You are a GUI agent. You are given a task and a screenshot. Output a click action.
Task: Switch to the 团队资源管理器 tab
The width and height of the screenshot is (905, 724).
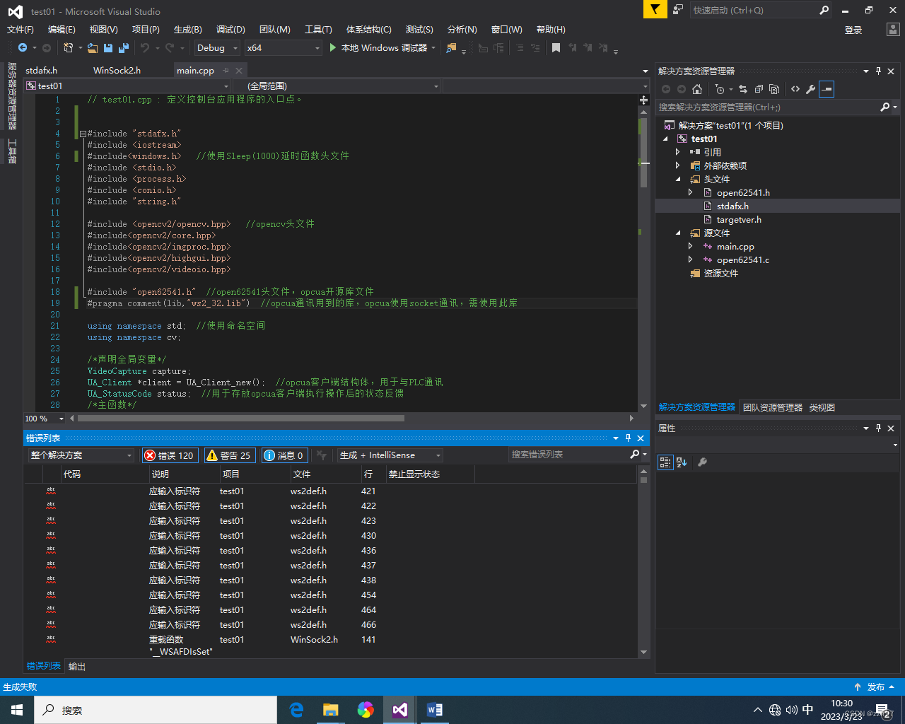point(773,408)
